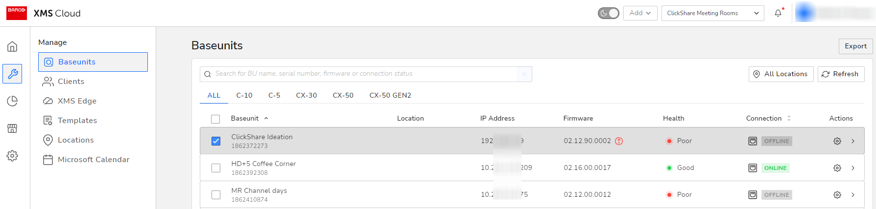Open the Add dropdown
Image resolution: width=876 pixels, height=209 pixels.
[x=640, y=13]
